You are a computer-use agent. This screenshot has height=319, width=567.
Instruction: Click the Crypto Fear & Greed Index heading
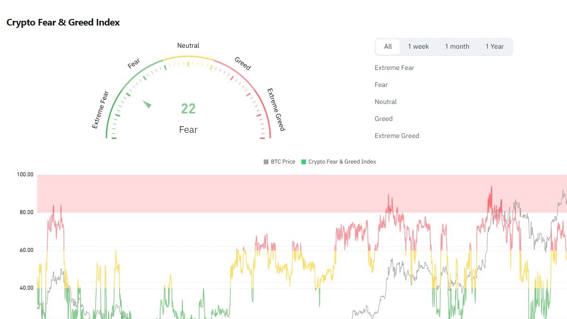[x=63, y=22]
